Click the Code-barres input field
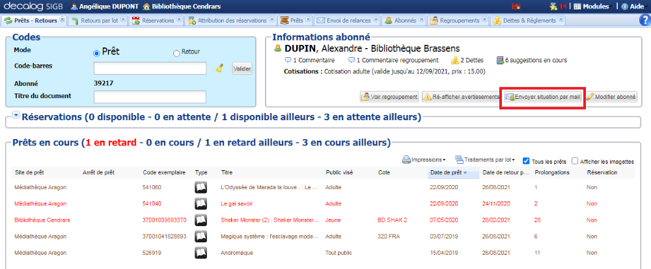 pos(150,68)
